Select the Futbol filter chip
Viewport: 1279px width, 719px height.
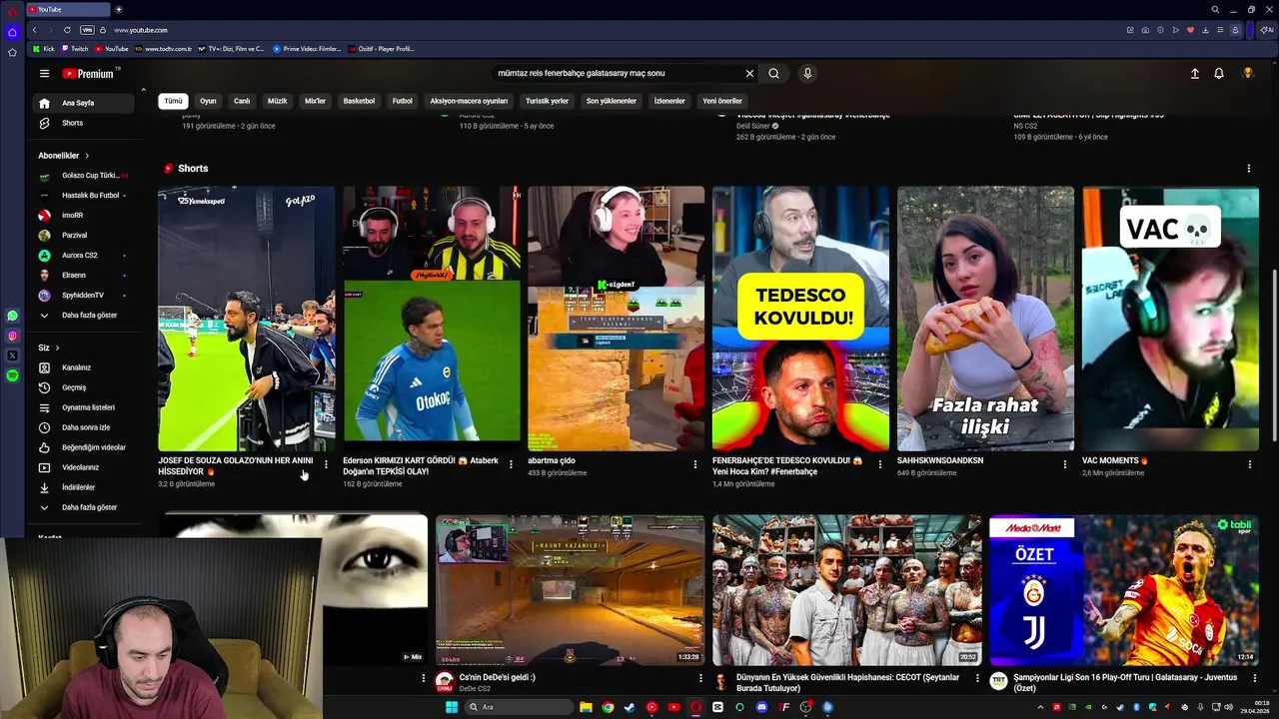pos(402,101)
